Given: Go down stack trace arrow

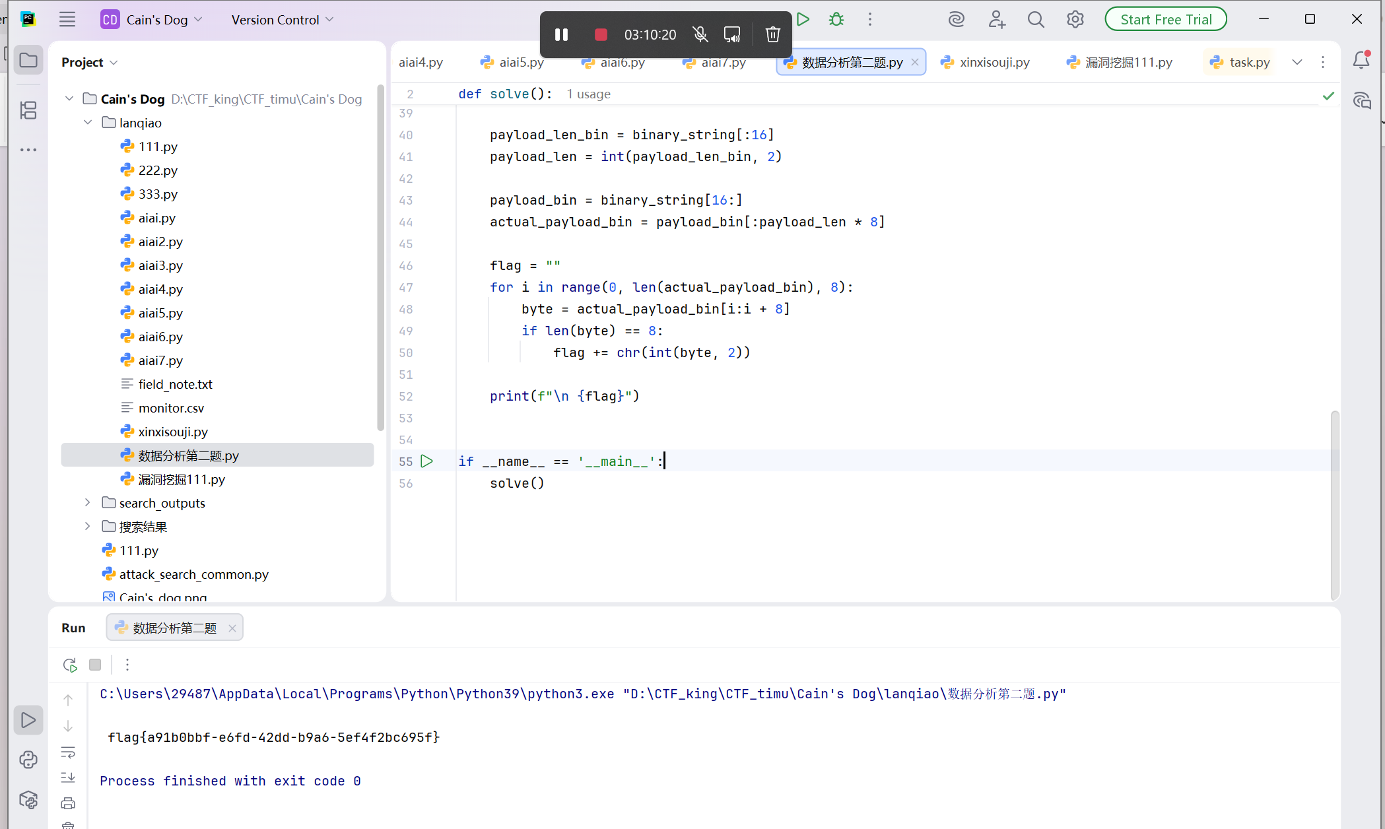Looking at the screenshot, I should click(x=68, y=726).
